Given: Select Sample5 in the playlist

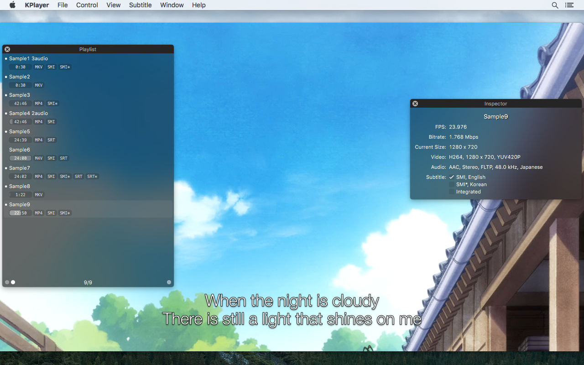Looking at the screenshot, I should [x=88, y=136].
